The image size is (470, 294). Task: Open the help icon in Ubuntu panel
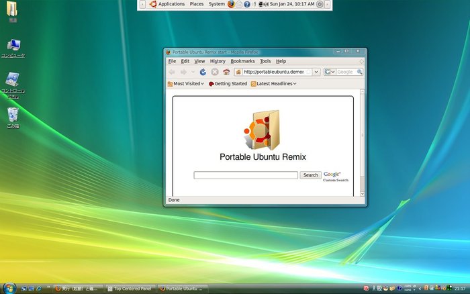pyautogui.click(x=246, y=4)
